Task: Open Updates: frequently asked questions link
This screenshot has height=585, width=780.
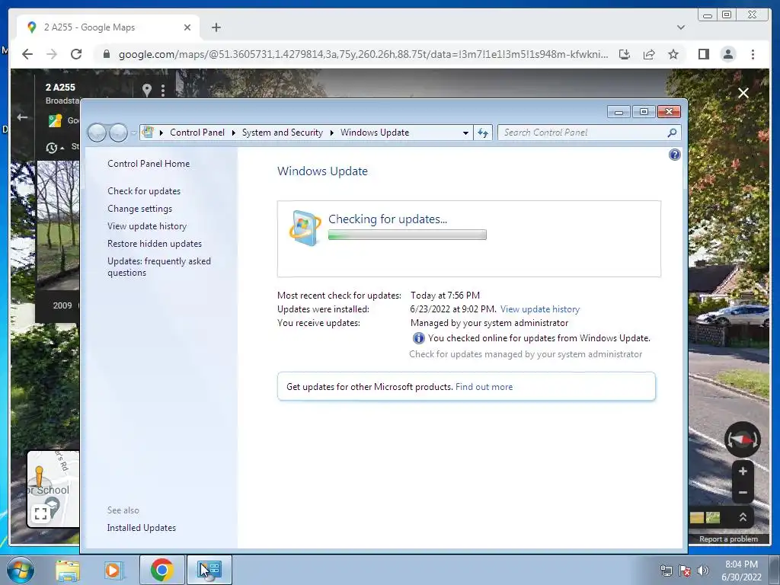Action: (159, 267)
